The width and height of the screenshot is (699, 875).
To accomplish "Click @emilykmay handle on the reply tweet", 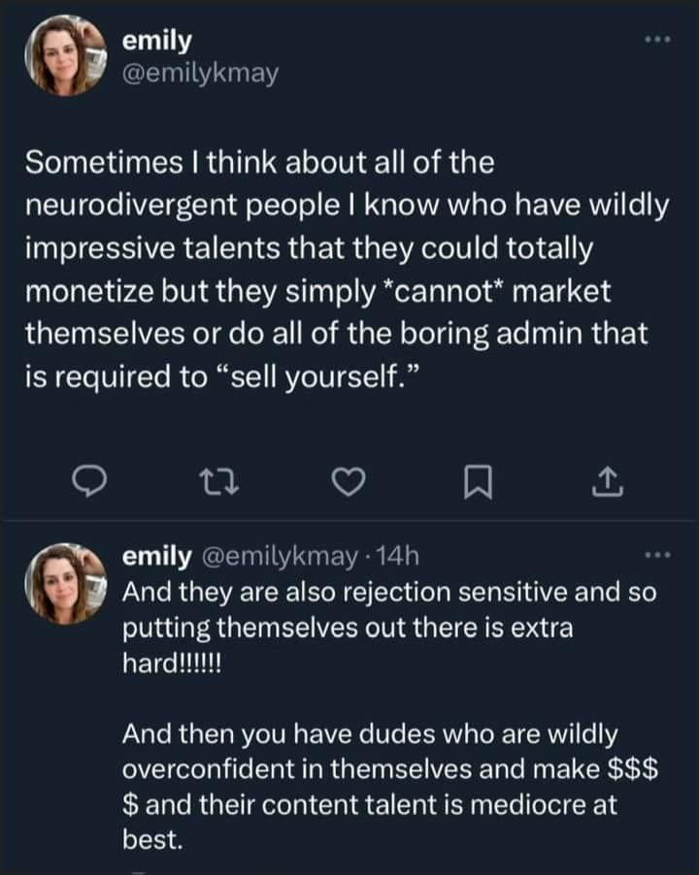I will coord(278,556).
